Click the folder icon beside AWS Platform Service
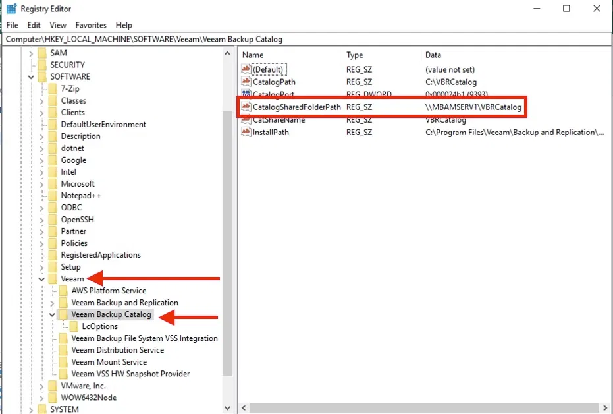 (x=63, y=291)
